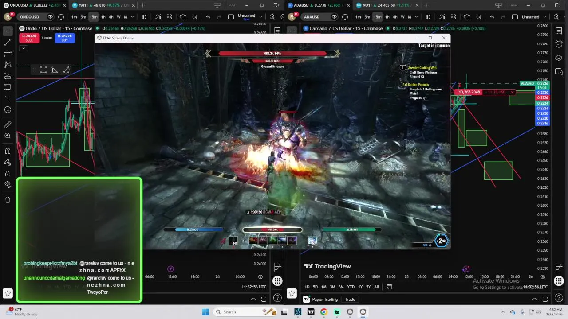Open the Fibonacci and Gann tools
This screenshot has width=568, height=319.
8,54
